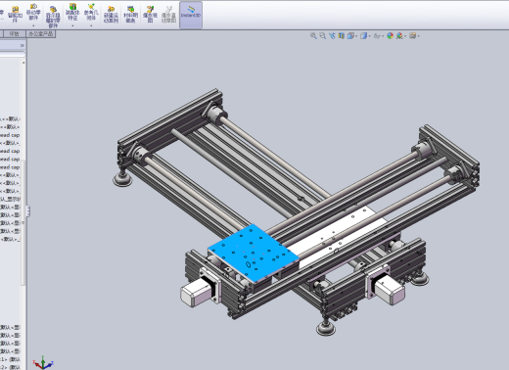This screenshot has height=370, width=509.
Task: Click the Edit Appearance color ball icon
Action: [390, 36]
